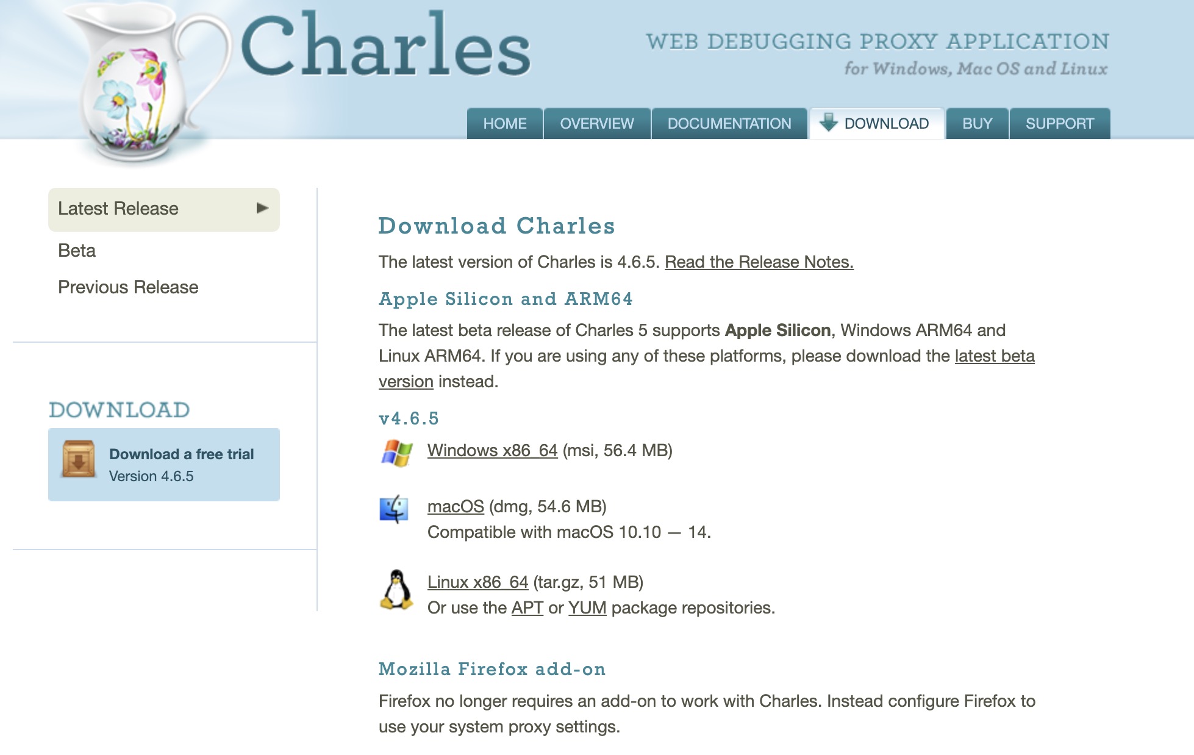Click the Mozilla Firefox add-on heading
This screenshot has height=755, width=1194.
coord(493,669)
